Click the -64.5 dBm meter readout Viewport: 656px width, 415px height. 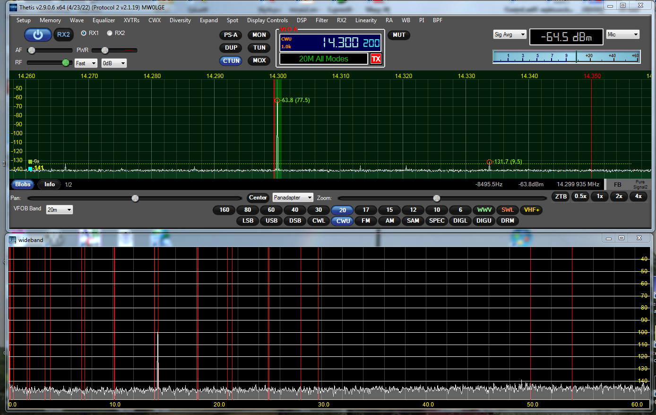click(x=566, y=37)
